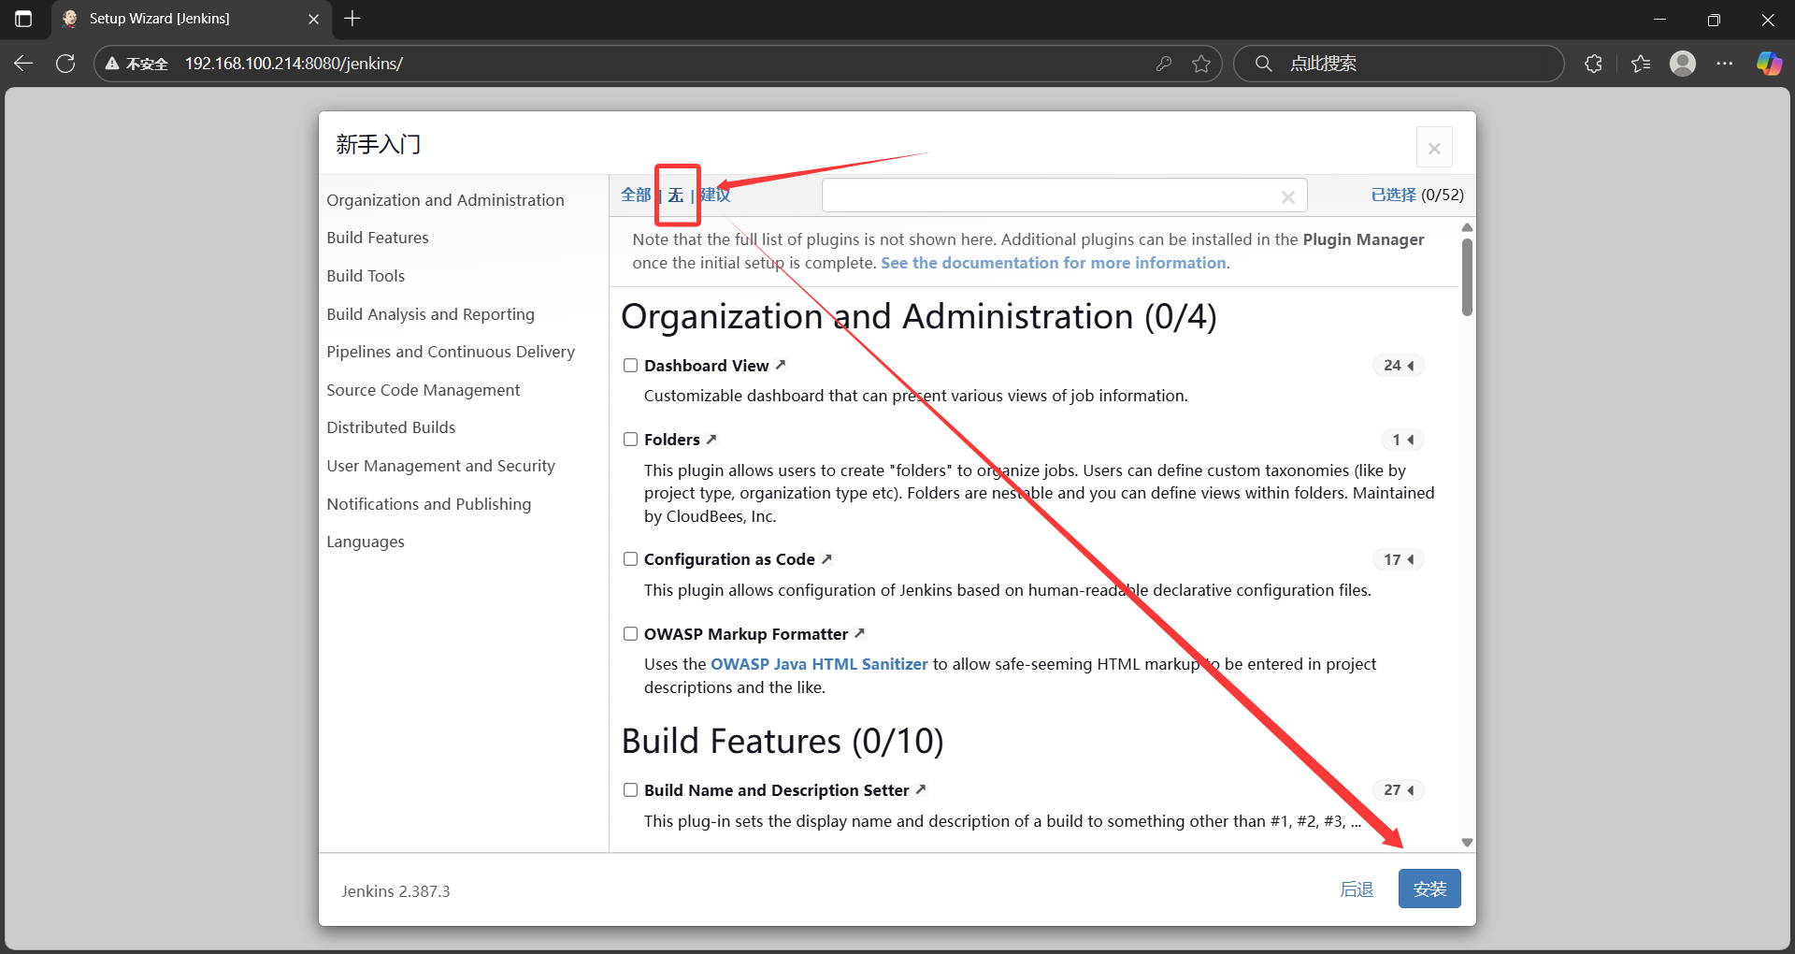Open Configuration as Code external link

pos(826,558)
